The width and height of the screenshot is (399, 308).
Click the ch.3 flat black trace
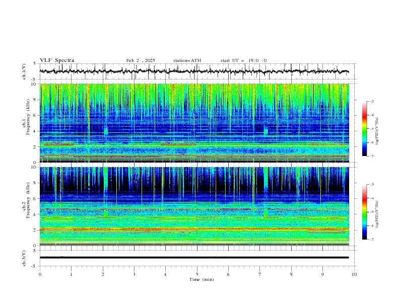pos(194,258)
